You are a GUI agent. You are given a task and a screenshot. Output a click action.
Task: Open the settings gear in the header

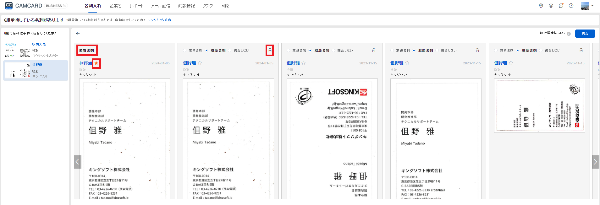541,6
